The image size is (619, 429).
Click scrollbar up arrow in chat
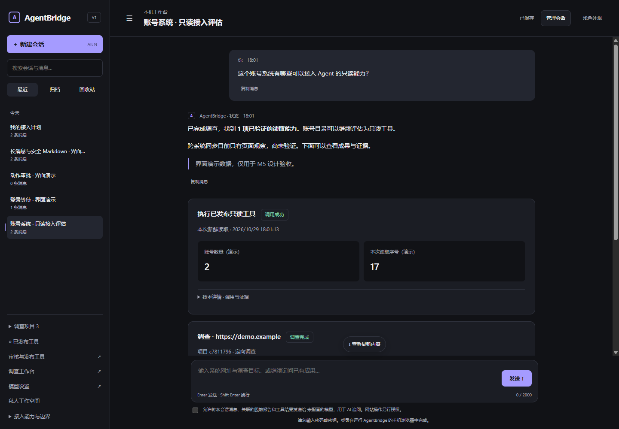coord(616,41)
